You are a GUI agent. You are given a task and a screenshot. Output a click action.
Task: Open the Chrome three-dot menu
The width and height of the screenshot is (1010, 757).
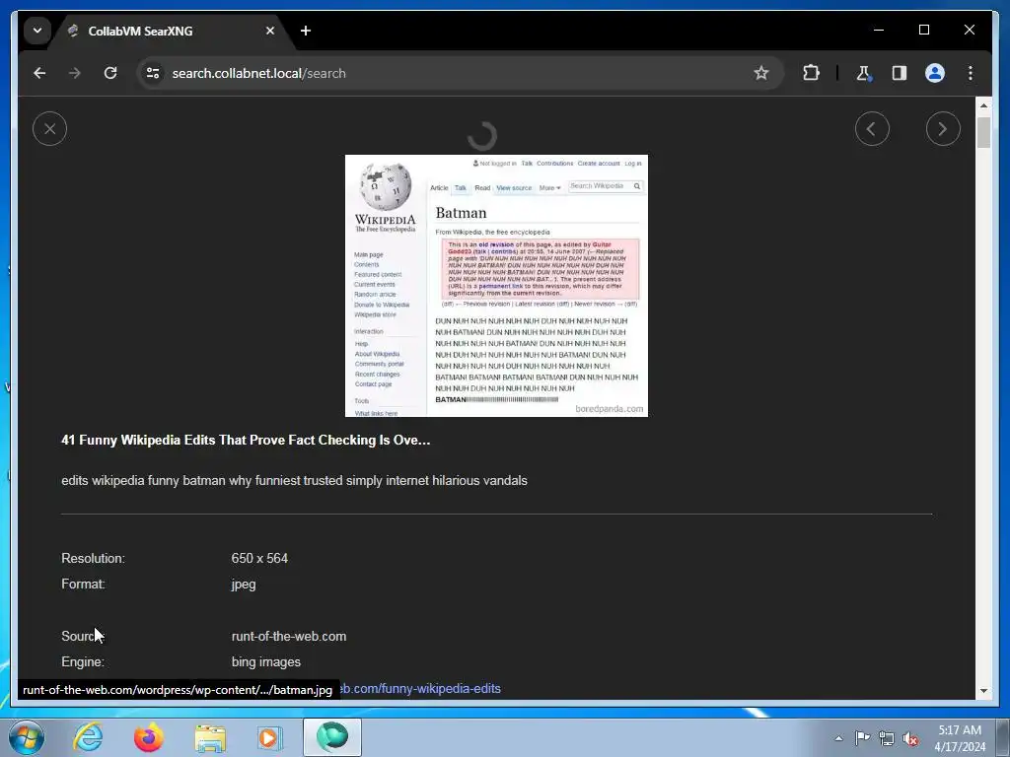coord(971,73)
